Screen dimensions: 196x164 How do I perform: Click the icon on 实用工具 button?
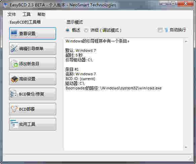(x=14, y=124)
